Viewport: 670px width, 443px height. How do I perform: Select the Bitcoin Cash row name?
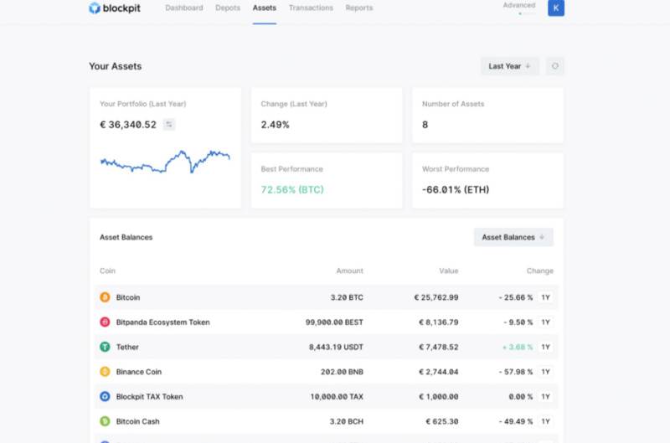(137, 421)
